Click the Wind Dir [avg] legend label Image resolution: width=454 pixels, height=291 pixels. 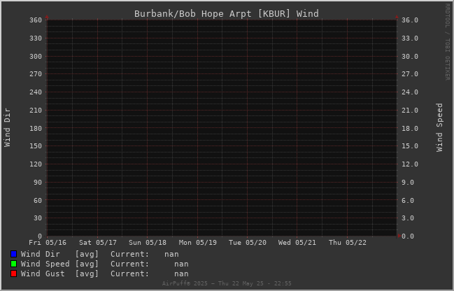(x=59, y=254)
